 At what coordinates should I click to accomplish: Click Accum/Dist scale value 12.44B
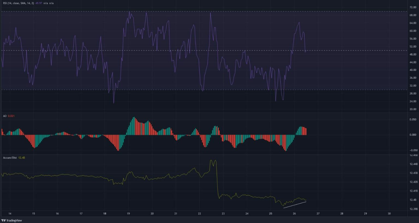coord(414,164)
